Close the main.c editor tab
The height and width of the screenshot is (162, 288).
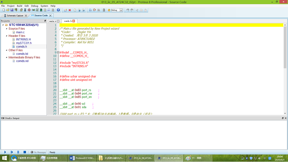tap(58, 21)
